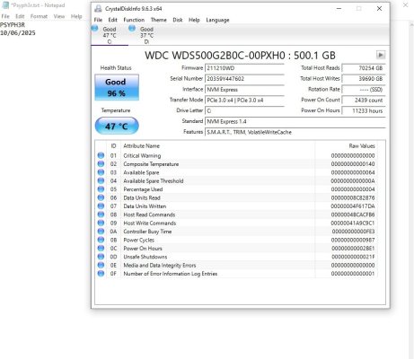The image size is (414, 359).
Task: Click the Firmware field 211210WD
Action: (x=244, y=68)
